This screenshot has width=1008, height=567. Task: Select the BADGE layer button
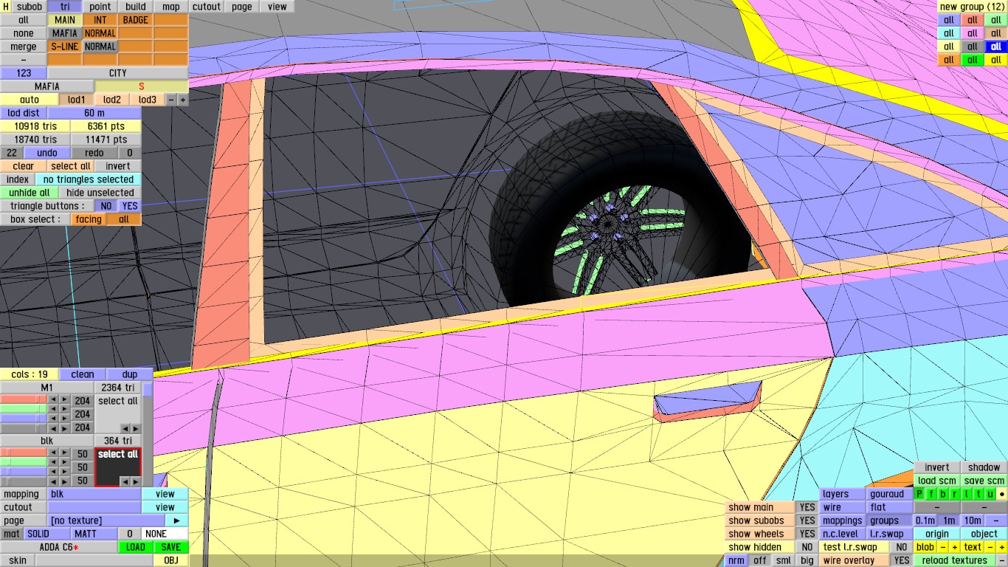[136, 20]
